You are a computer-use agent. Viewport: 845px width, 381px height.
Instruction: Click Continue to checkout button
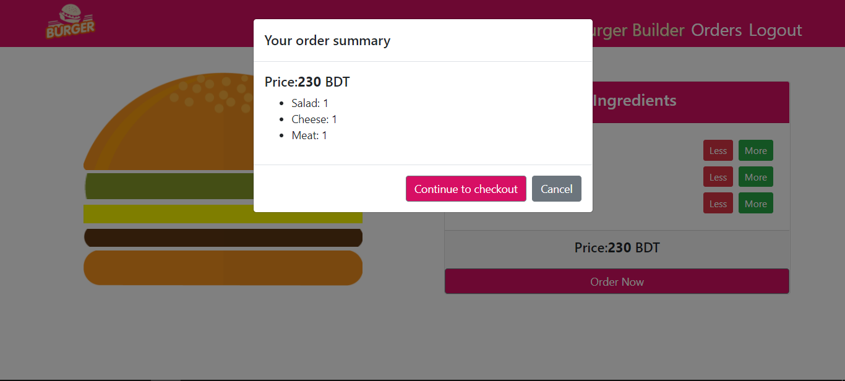(x=466, y=189)
